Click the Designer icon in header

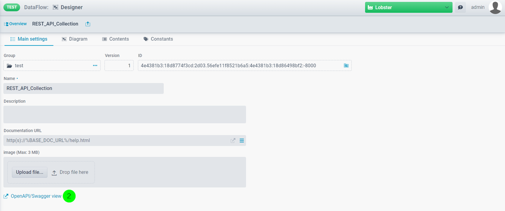tap(56, 7)
